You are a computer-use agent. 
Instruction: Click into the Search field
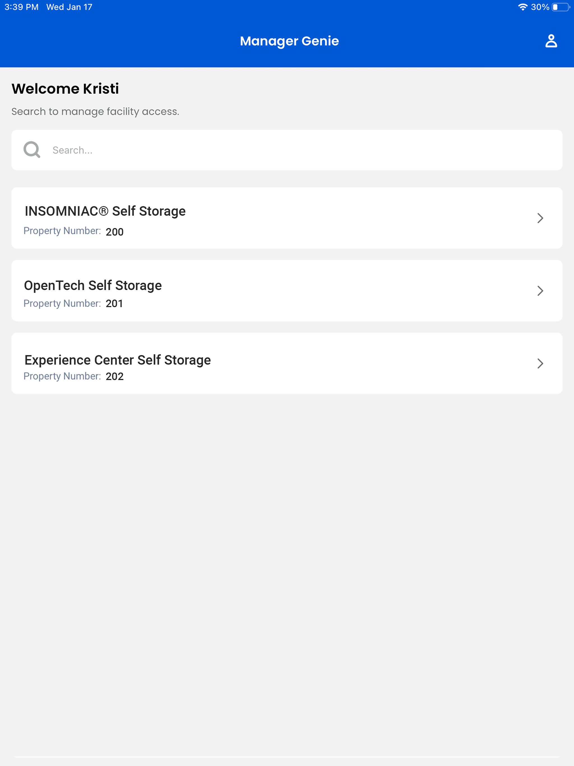(x=287, y=150)
